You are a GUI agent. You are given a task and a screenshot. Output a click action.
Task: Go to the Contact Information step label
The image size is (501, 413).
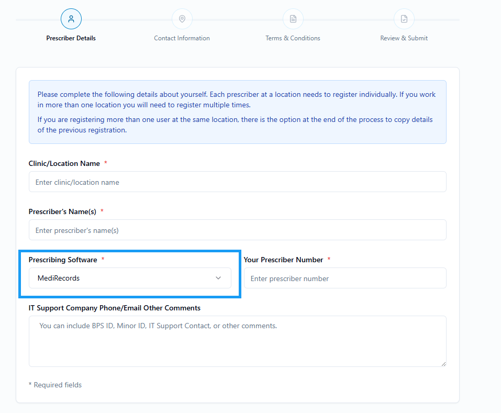(182, 38)
